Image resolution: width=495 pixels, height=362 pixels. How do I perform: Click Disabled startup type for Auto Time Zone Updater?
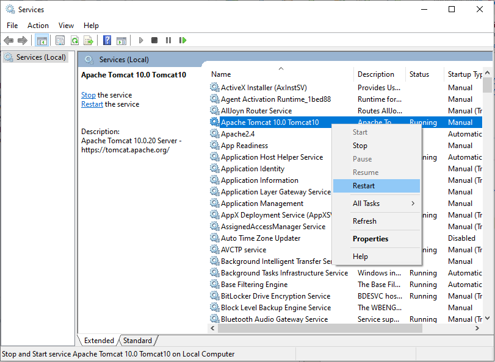click(x=461, y=238)
